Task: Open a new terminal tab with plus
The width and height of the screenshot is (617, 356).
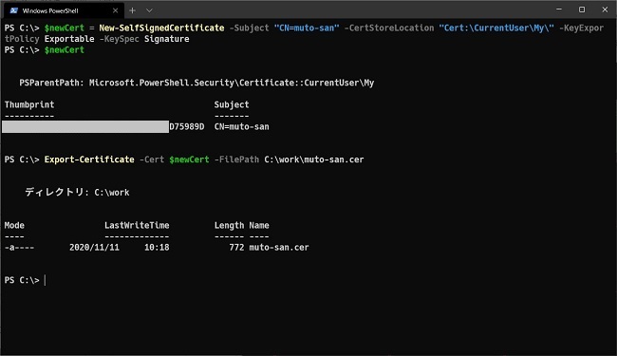Action: click(133, 10)
